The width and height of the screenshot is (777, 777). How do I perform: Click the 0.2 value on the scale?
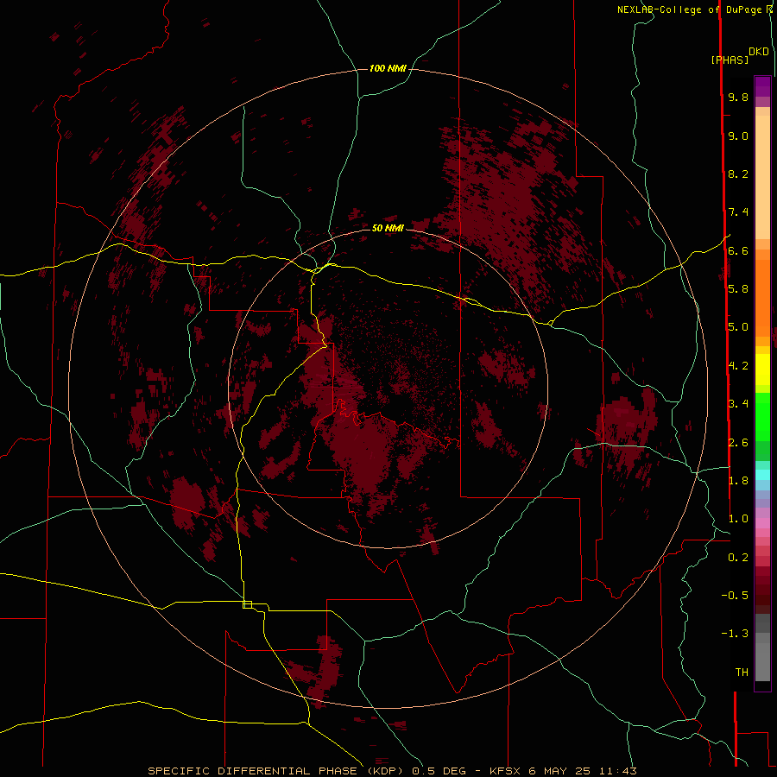coord(738,558)
